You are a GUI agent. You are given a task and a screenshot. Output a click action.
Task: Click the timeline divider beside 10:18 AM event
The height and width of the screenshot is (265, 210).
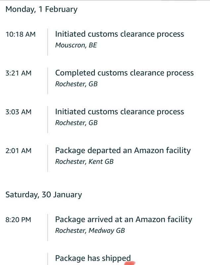pos(48,42)
